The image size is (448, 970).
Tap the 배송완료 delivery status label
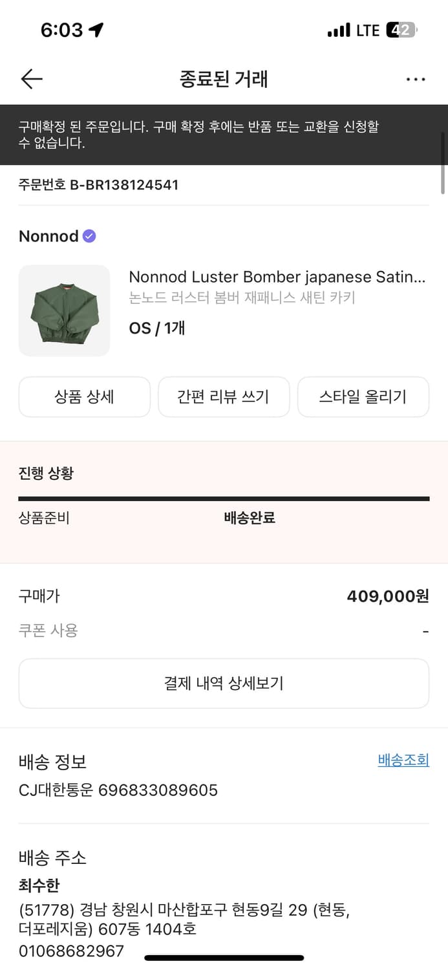[250, 519]
